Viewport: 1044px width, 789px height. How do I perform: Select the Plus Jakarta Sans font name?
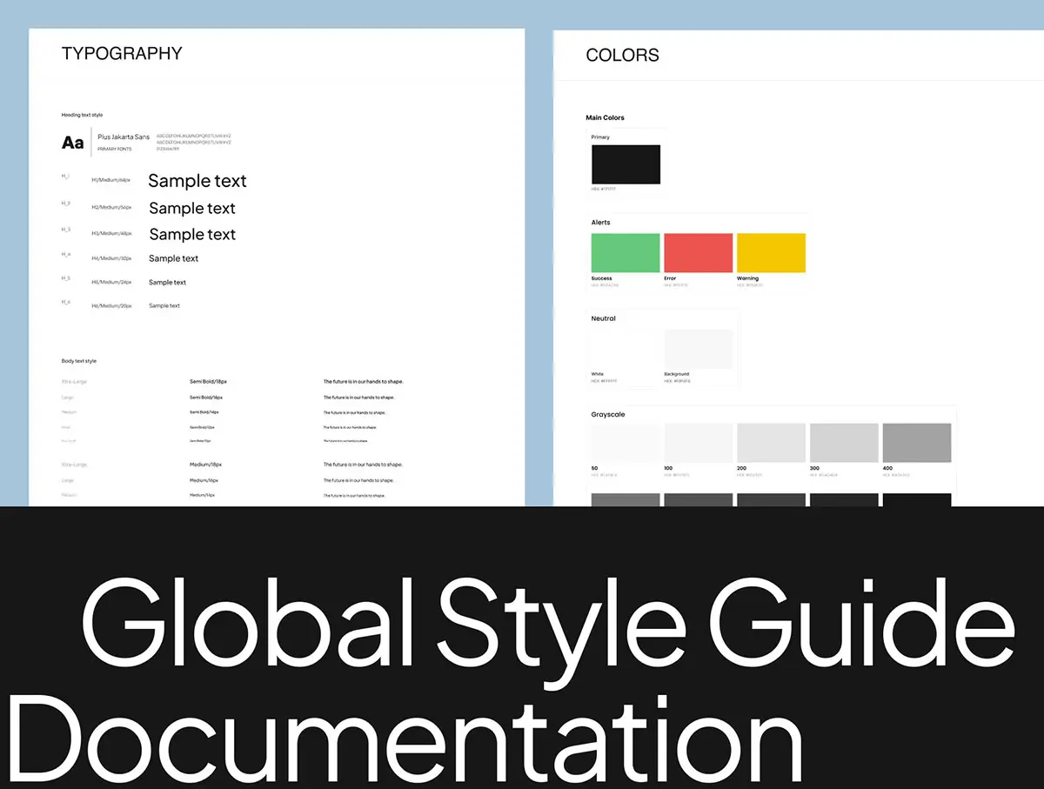(x=124, y=137)
